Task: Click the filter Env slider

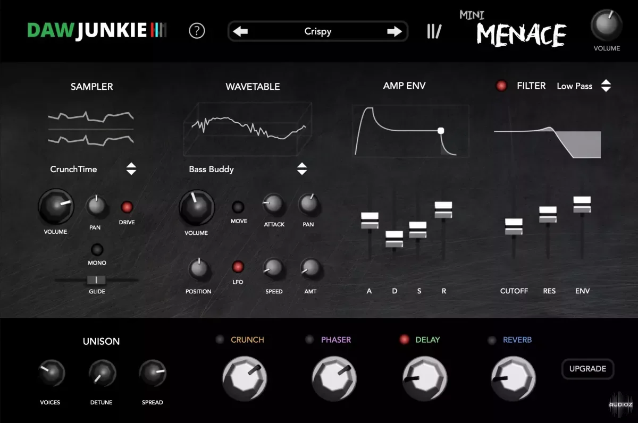Action: (x=582, y=205)
